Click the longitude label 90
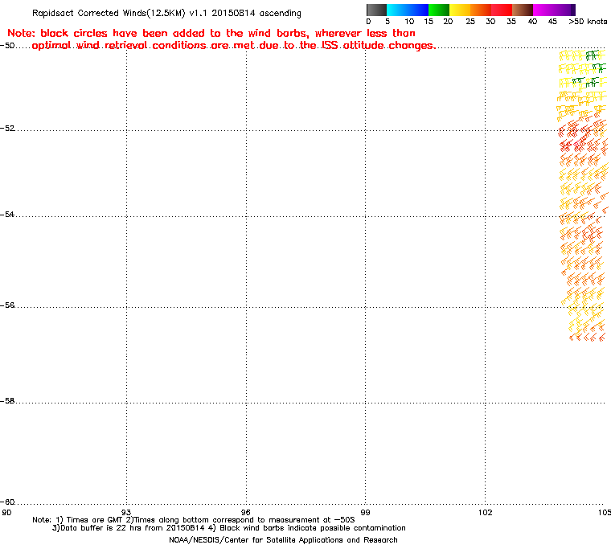The height and width of the screenshot is (553, 611). click(6, 512)
